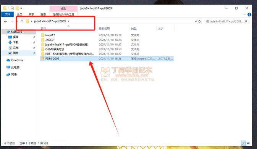Viewport: 257px width, 149px height.
Task: Expand the ribbon with the chevron
Action: [244, 14]
